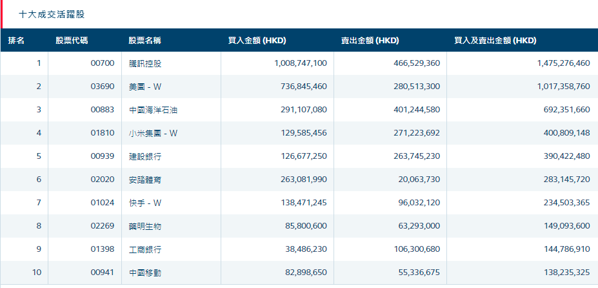Viewport: 598px width, 288px height.
Task: Click sell amount 271,223,692
Action: tap(417, 133)
